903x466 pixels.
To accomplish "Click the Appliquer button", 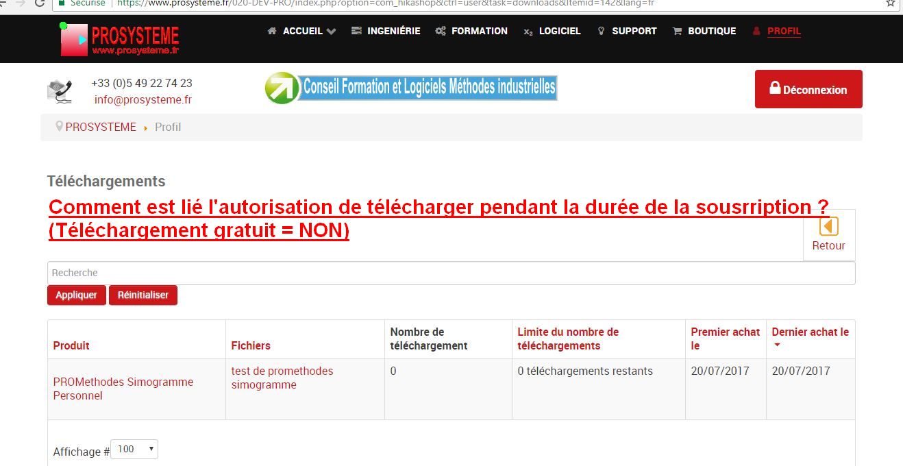I will tap(76, 295).
